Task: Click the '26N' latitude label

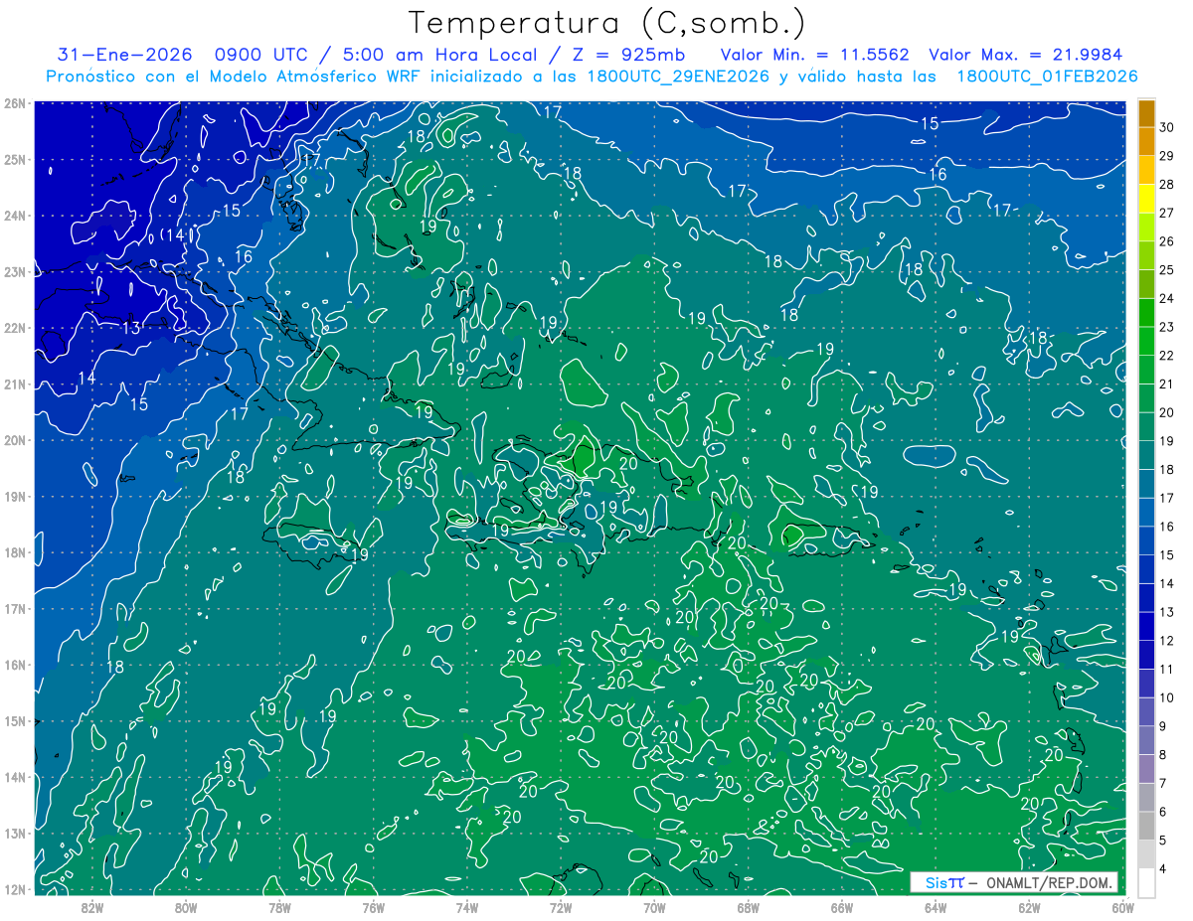Action: point(14,103)
